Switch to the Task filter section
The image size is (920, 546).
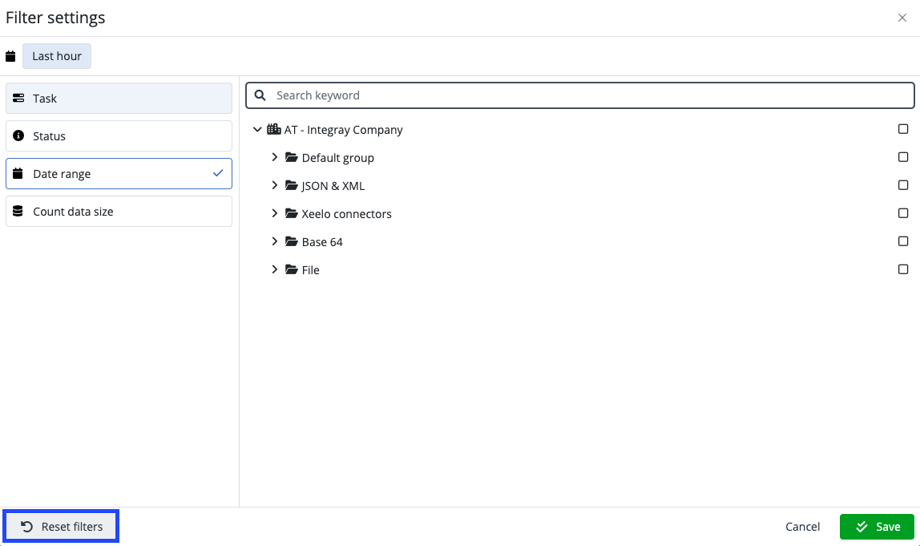[118, 98]
